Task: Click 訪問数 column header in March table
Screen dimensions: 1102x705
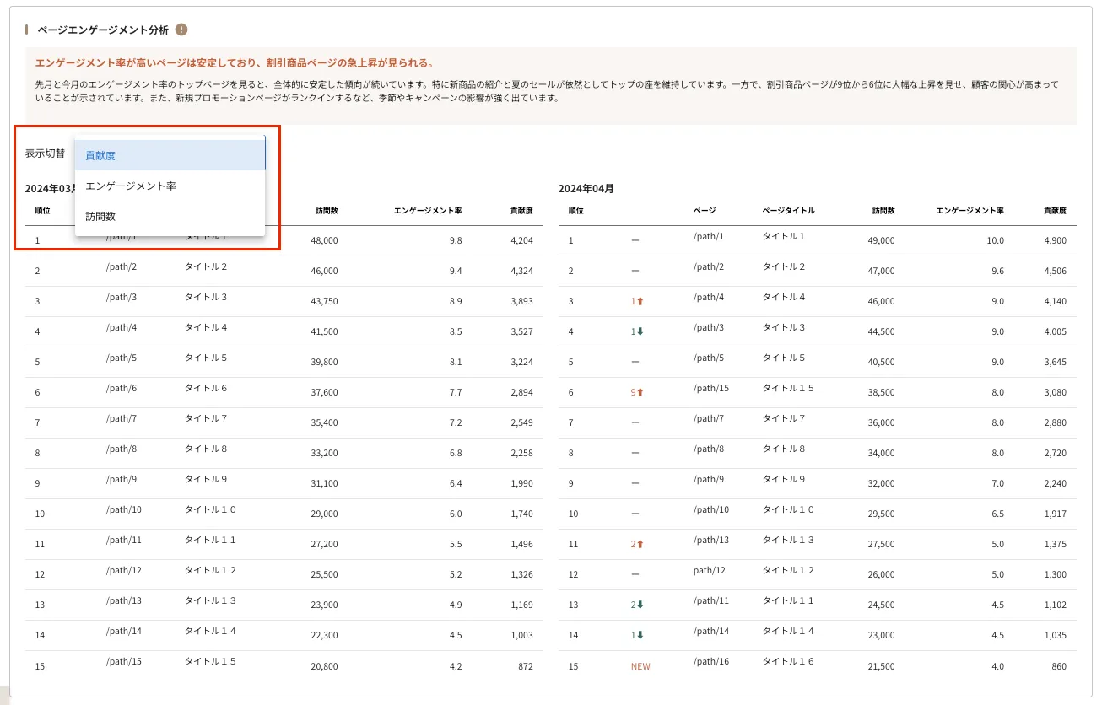Action: [327, 210]
